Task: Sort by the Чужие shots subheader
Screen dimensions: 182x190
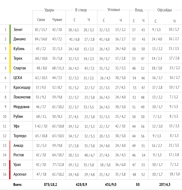Action: [x=57, y=20]
